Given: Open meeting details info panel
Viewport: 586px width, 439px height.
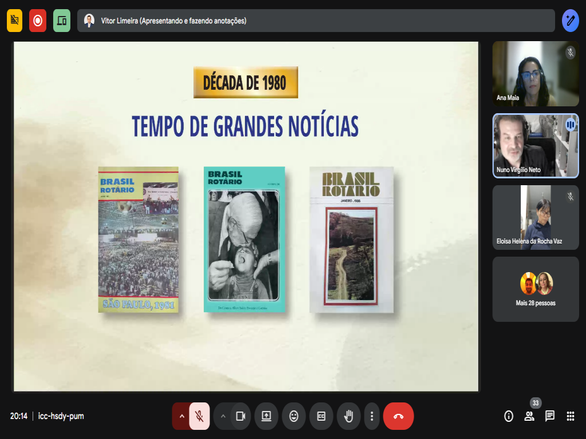Looking at the screenshot, I should click(x=509, y=416).
